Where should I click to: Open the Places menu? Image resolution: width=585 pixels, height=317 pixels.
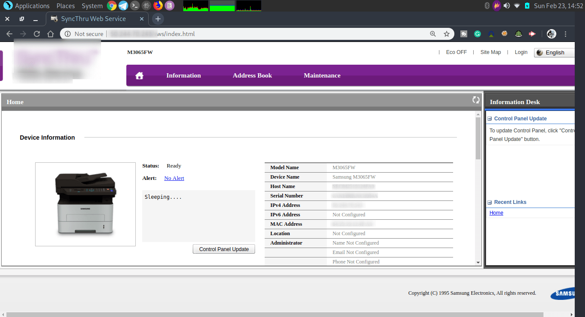coord(66,6)
